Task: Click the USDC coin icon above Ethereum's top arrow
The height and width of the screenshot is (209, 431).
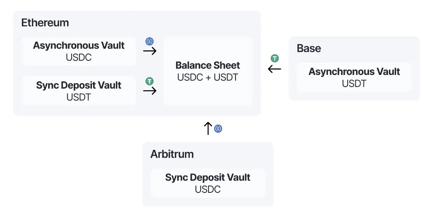Action: tap(149, 42)
